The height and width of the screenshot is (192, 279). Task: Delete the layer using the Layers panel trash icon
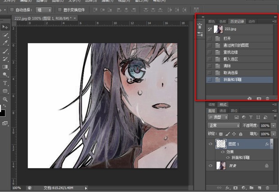pos(267,188)
